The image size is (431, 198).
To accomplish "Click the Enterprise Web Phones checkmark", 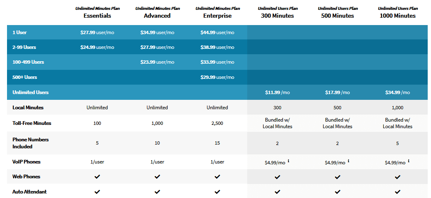I will pyautogui.click(x=217, y=177).
